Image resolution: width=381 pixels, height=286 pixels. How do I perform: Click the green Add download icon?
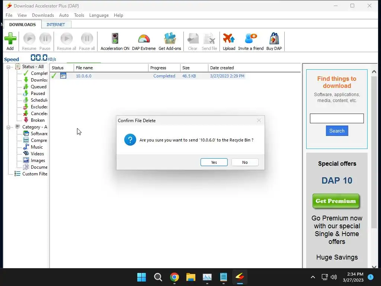pyautogui.click(x=10, y=39)
